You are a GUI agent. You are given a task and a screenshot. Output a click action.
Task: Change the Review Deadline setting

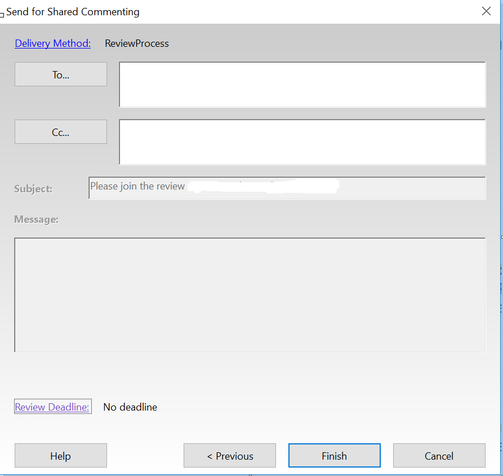tap(52, 407)
